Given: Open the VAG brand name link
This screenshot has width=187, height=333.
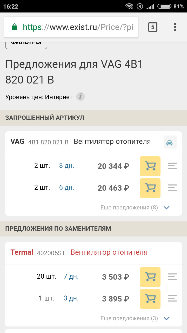Looking at the screenshot, I should (17, 142).
